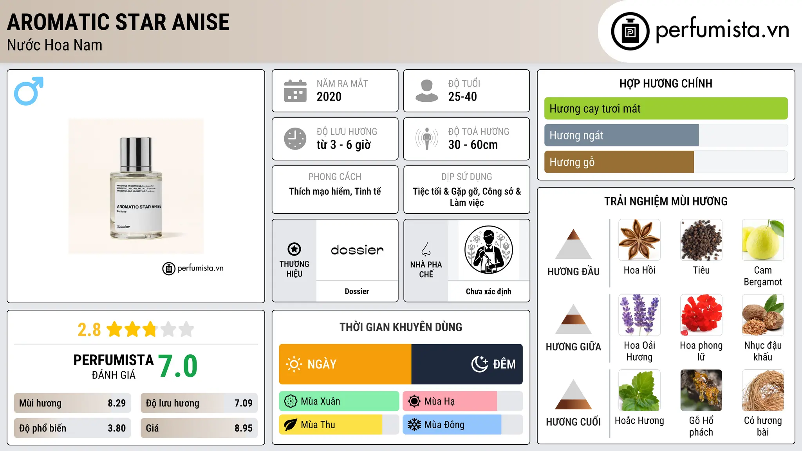Click the Chưa xác định perfumer text
This screenshot has width=802, height=451.
488,291
